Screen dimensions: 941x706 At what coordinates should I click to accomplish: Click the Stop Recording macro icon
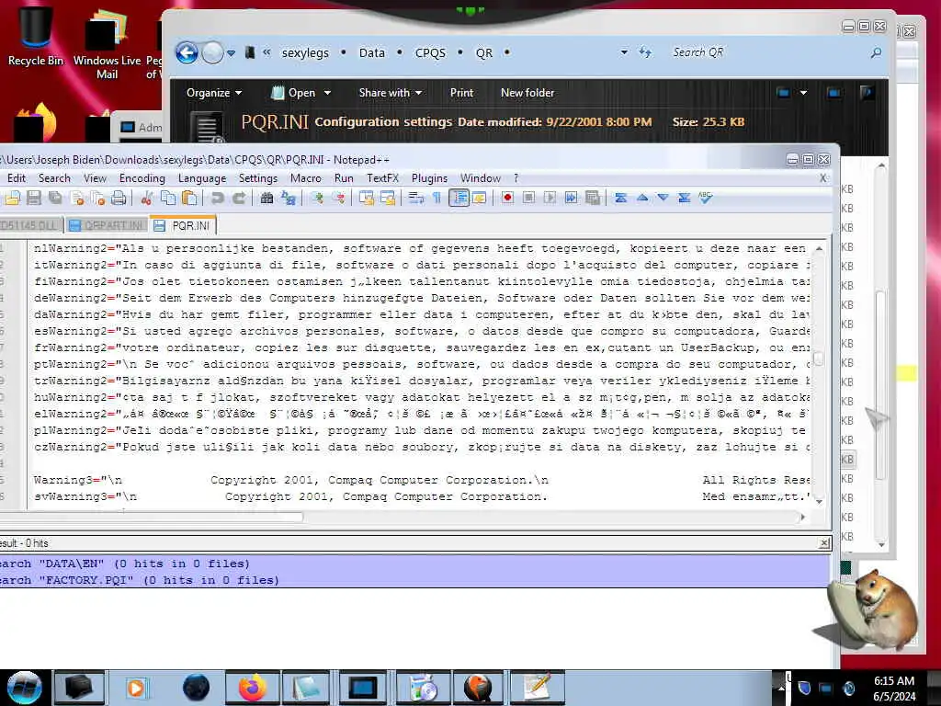pyautogui.click(x=528, y=198)
